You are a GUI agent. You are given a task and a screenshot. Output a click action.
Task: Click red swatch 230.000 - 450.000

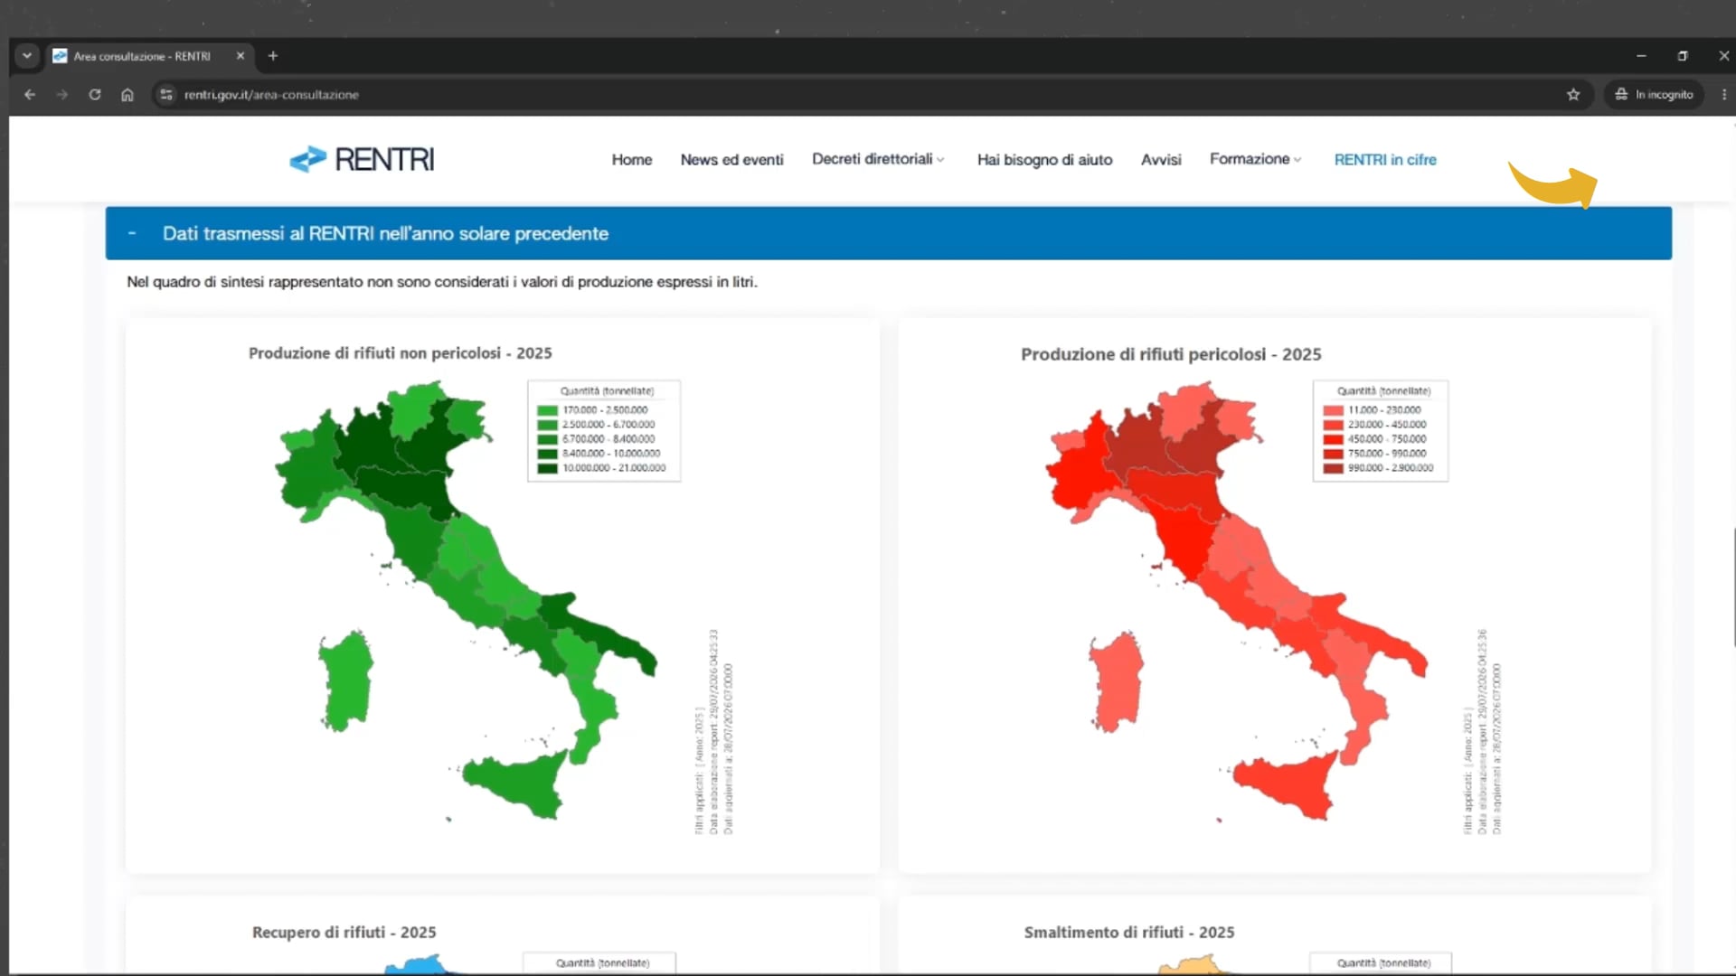pos(1333,425)
